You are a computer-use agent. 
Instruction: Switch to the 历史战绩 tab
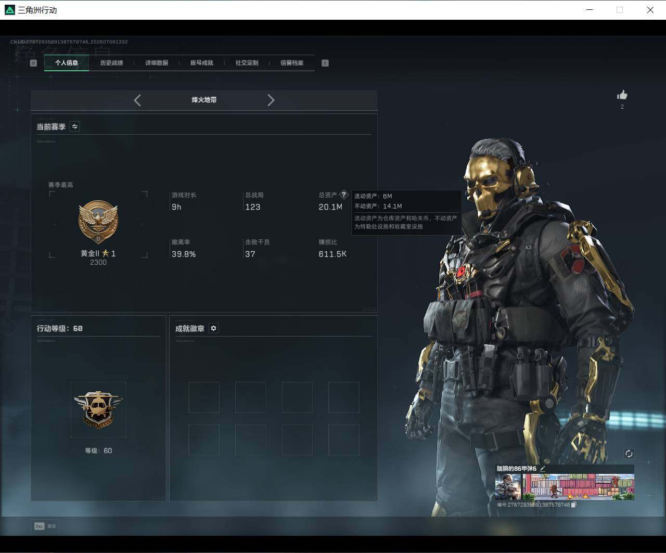pos(111,63)
